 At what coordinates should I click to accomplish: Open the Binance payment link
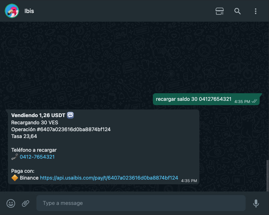109,178
